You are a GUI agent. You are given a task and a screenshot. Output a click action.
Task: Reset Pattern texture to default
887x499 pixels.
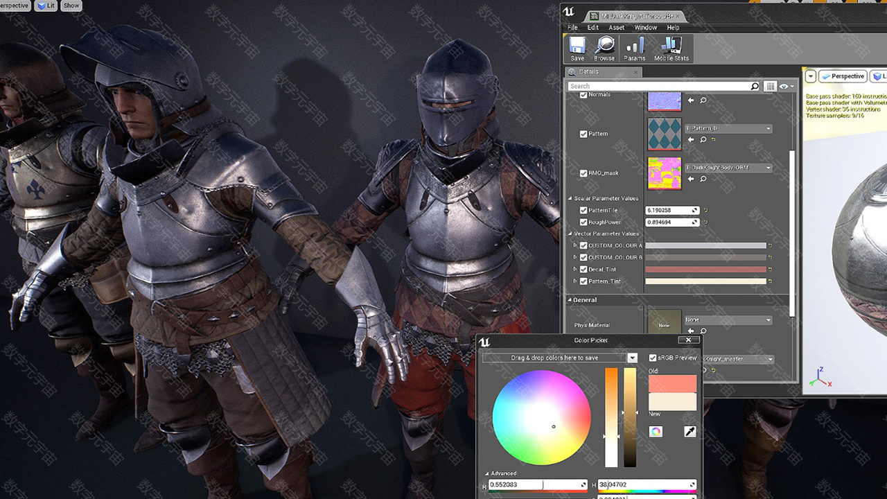tap(714, 140)
